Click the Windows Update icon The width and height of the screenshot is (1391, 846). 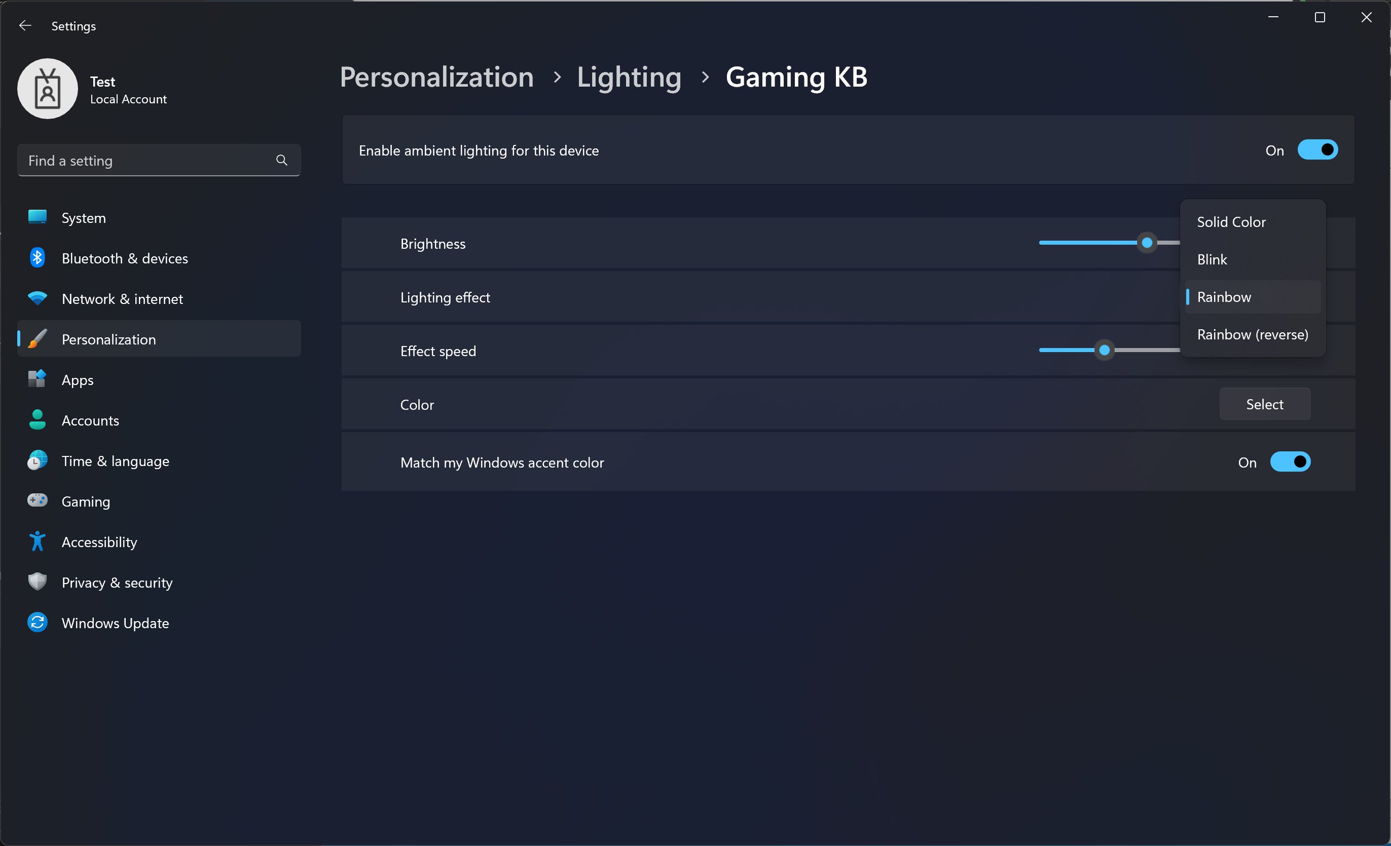38,623
